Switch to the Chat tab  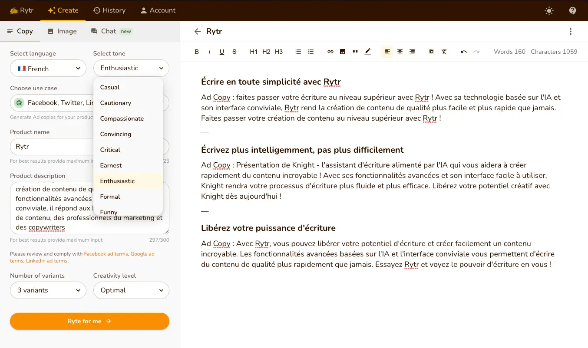coord(111,31)
